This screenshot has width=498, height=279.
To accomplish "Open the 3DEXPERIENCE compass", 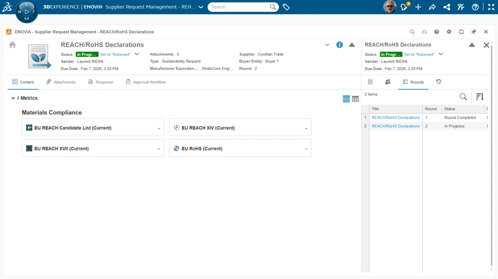I will pos(26,12).
